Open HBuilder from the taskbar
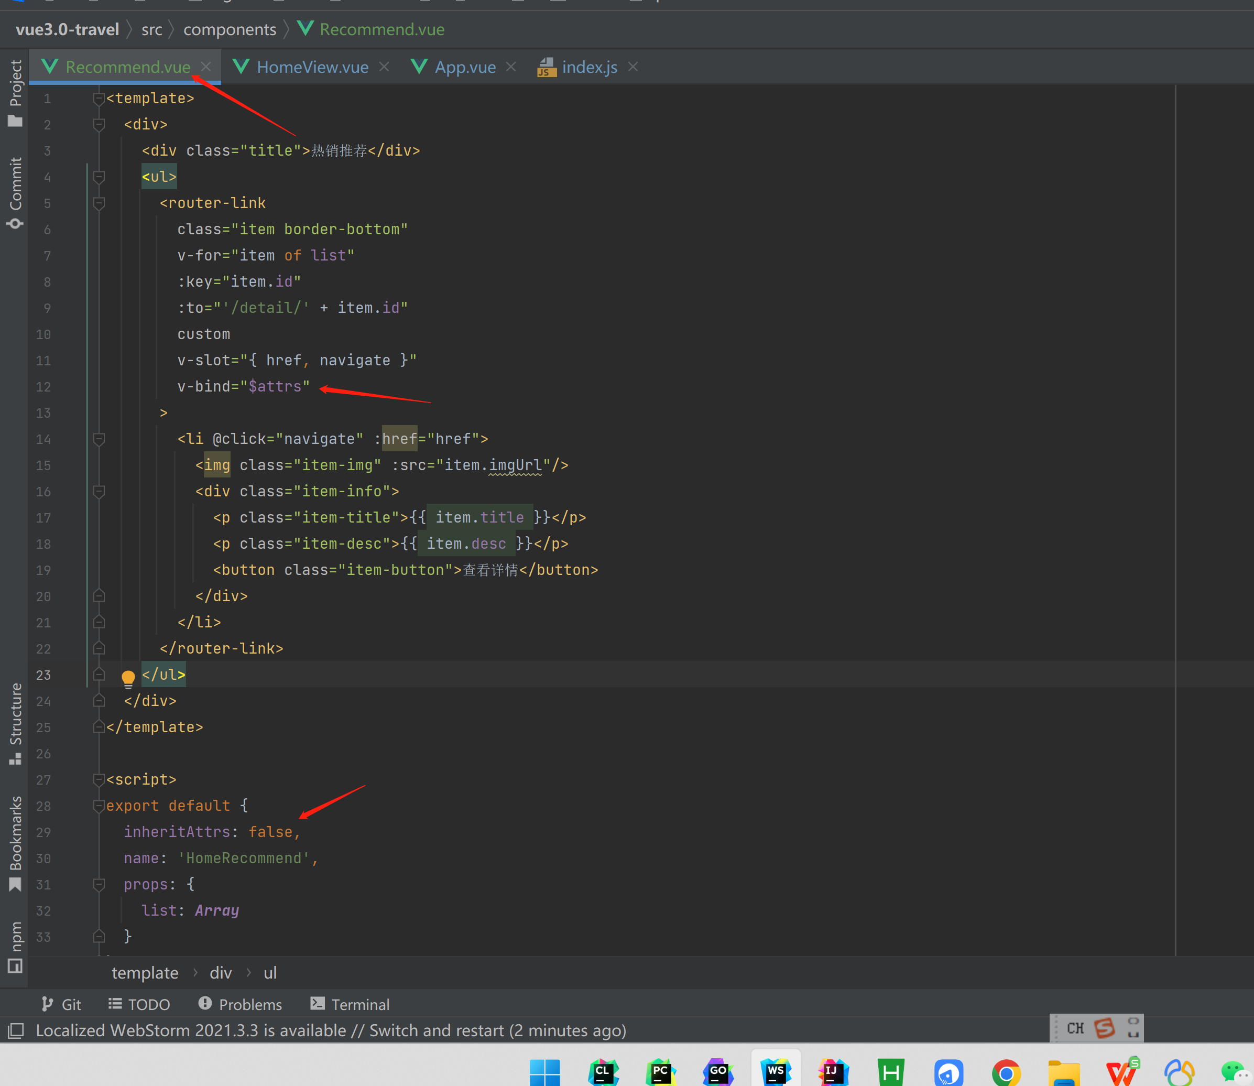Screen dimensions: 1254x1086 pos(891,1072)
